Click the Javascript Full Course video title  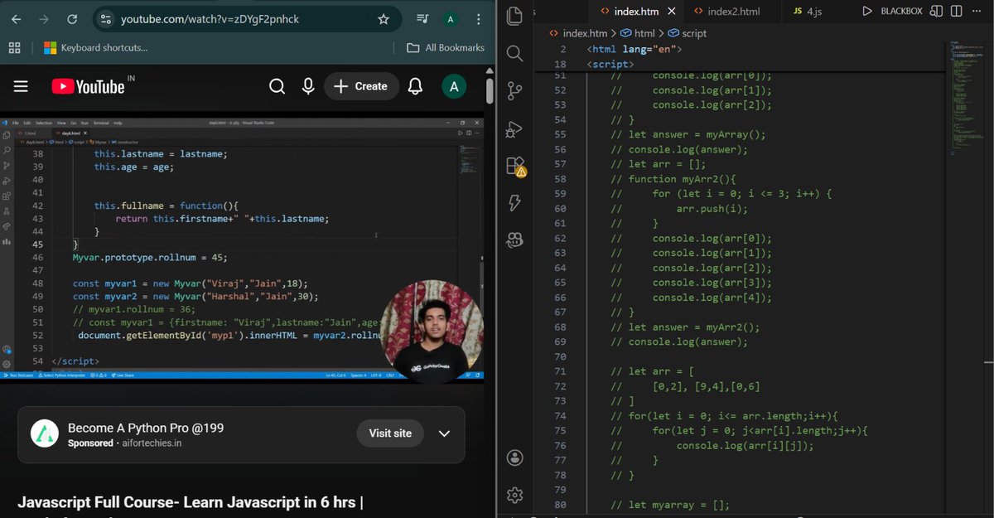click(191, 501)
